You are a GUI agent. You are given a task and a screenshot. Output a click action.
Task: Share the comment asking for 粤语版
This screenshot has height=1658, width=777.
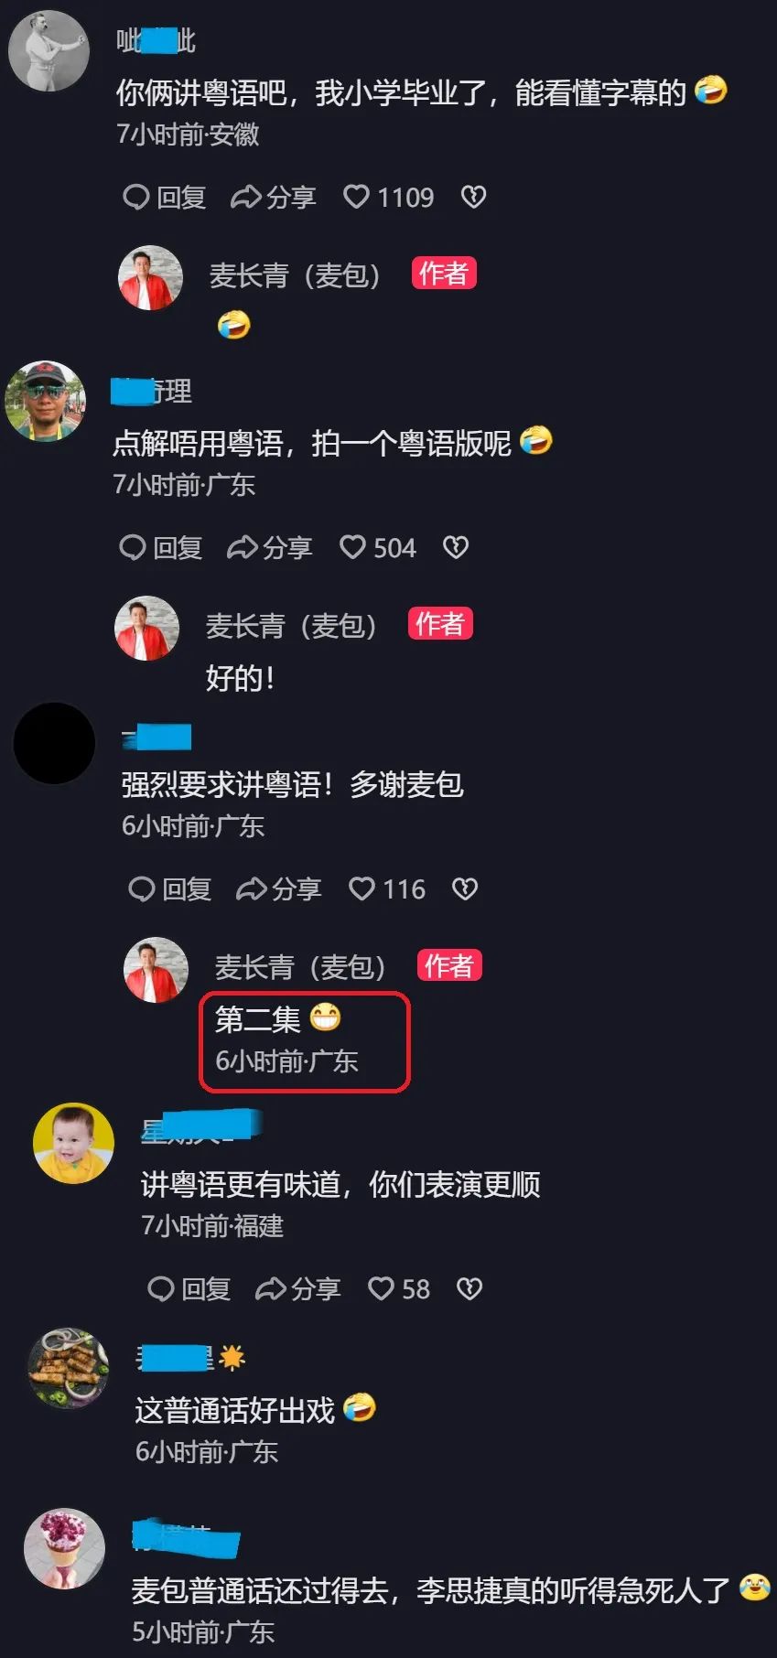[x=270, y=547]
